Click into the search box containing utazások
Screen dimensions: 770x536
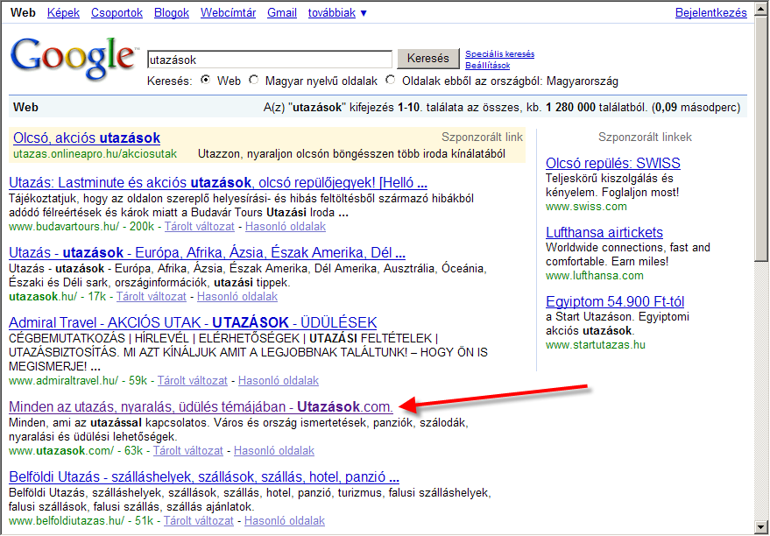tap(270, 60)
